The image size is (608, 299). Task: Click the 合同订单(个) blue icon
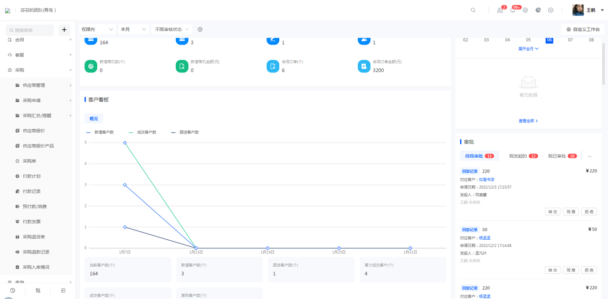pyautogui.click(x=273, y=66)
